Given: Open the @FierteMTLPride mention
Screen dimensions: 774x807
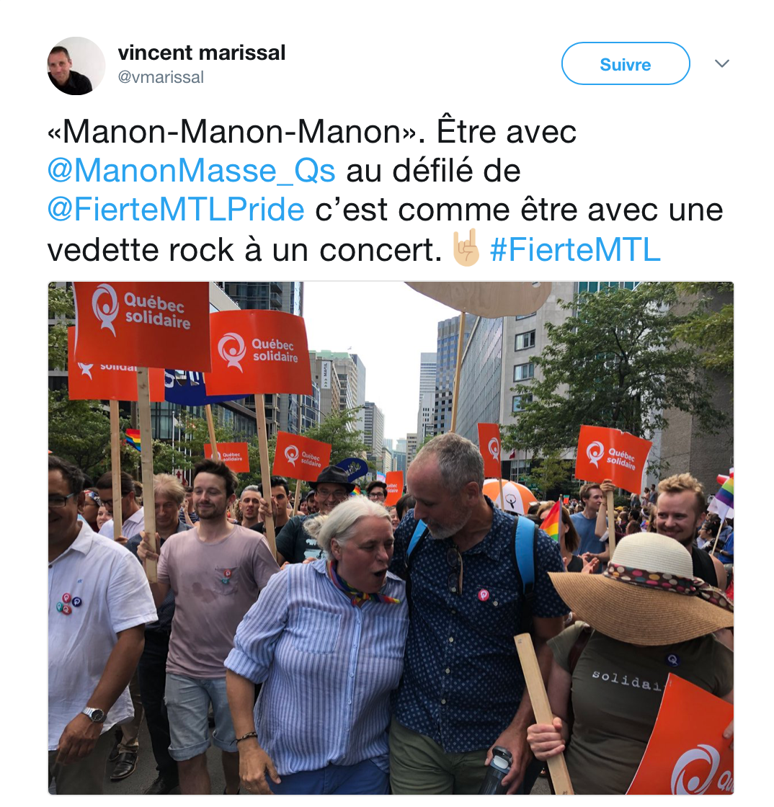Looking at the screenshot, I should pyautogui.click(x=176, y=210).
